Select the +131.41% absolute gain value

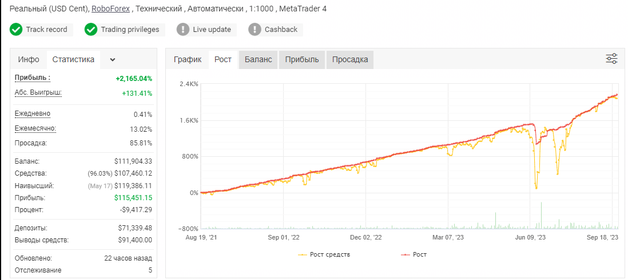coord(137,94)
